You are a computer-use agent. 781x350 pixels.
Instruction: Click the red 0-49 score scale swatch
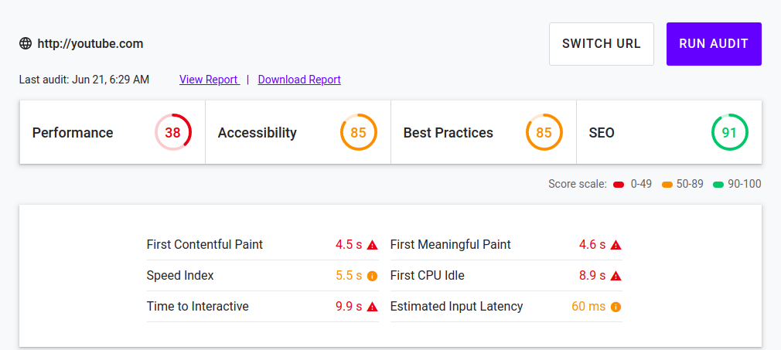(x=619, y=185)
